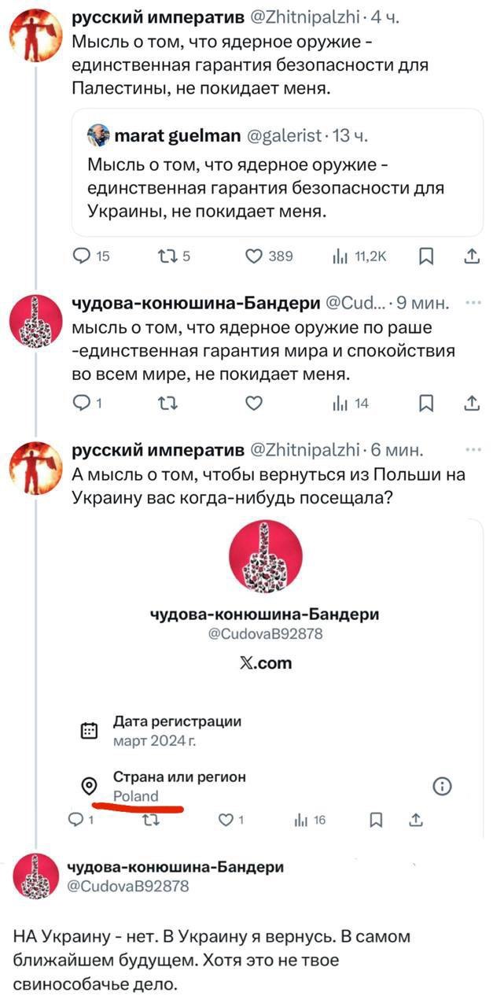Open more options on the 6 мин. tweet
Image resolution: width=493 pixels, height=1007 pixels.
(473, 450)
